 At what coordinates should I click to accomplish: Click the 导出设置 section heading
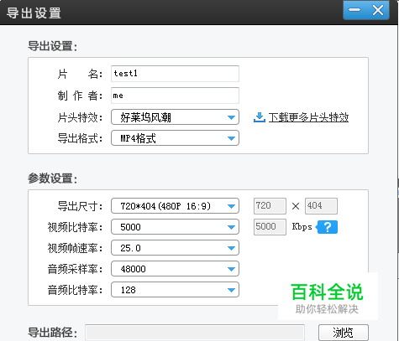(x=52, y=46)
